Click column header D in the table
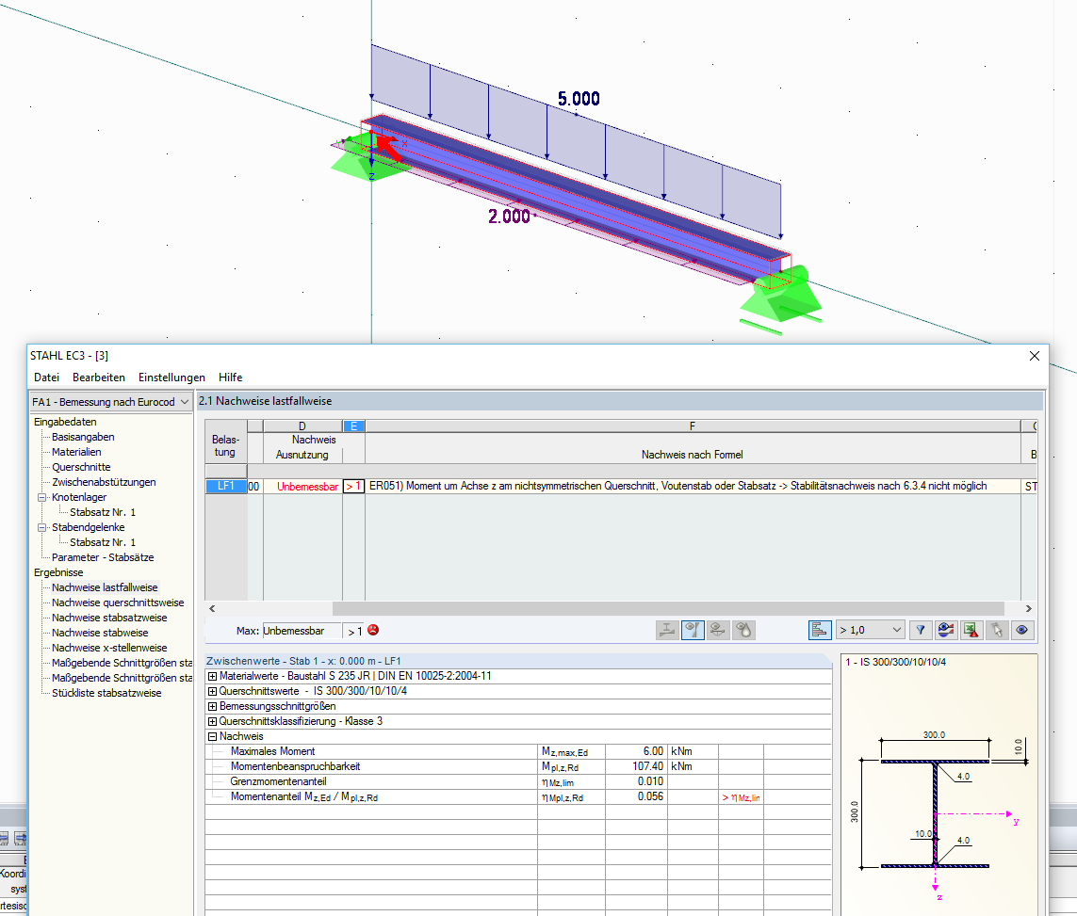Viewport: 1077px width, 916px height. (302, 426)
